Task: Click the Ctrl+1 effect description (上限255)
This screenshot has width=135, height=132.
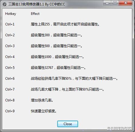Action: pyautogui.click(x=65, y=24)
